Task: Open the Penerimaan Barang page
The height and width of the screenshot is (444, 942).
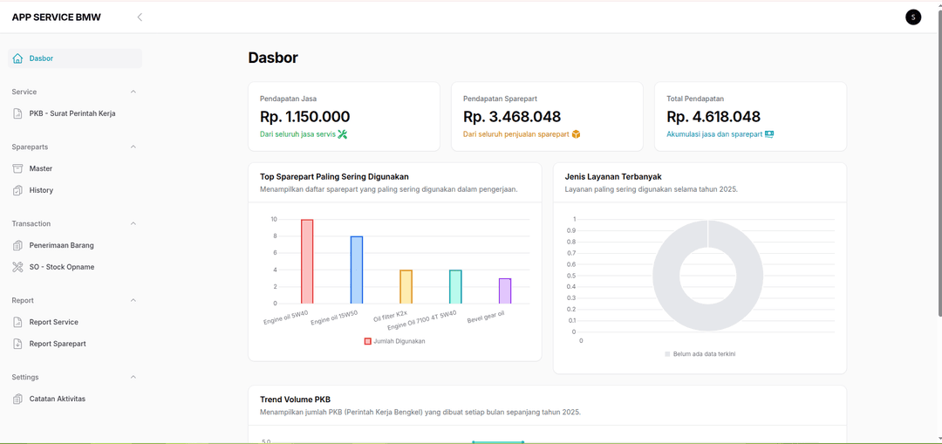Action: tap(75, 246)
